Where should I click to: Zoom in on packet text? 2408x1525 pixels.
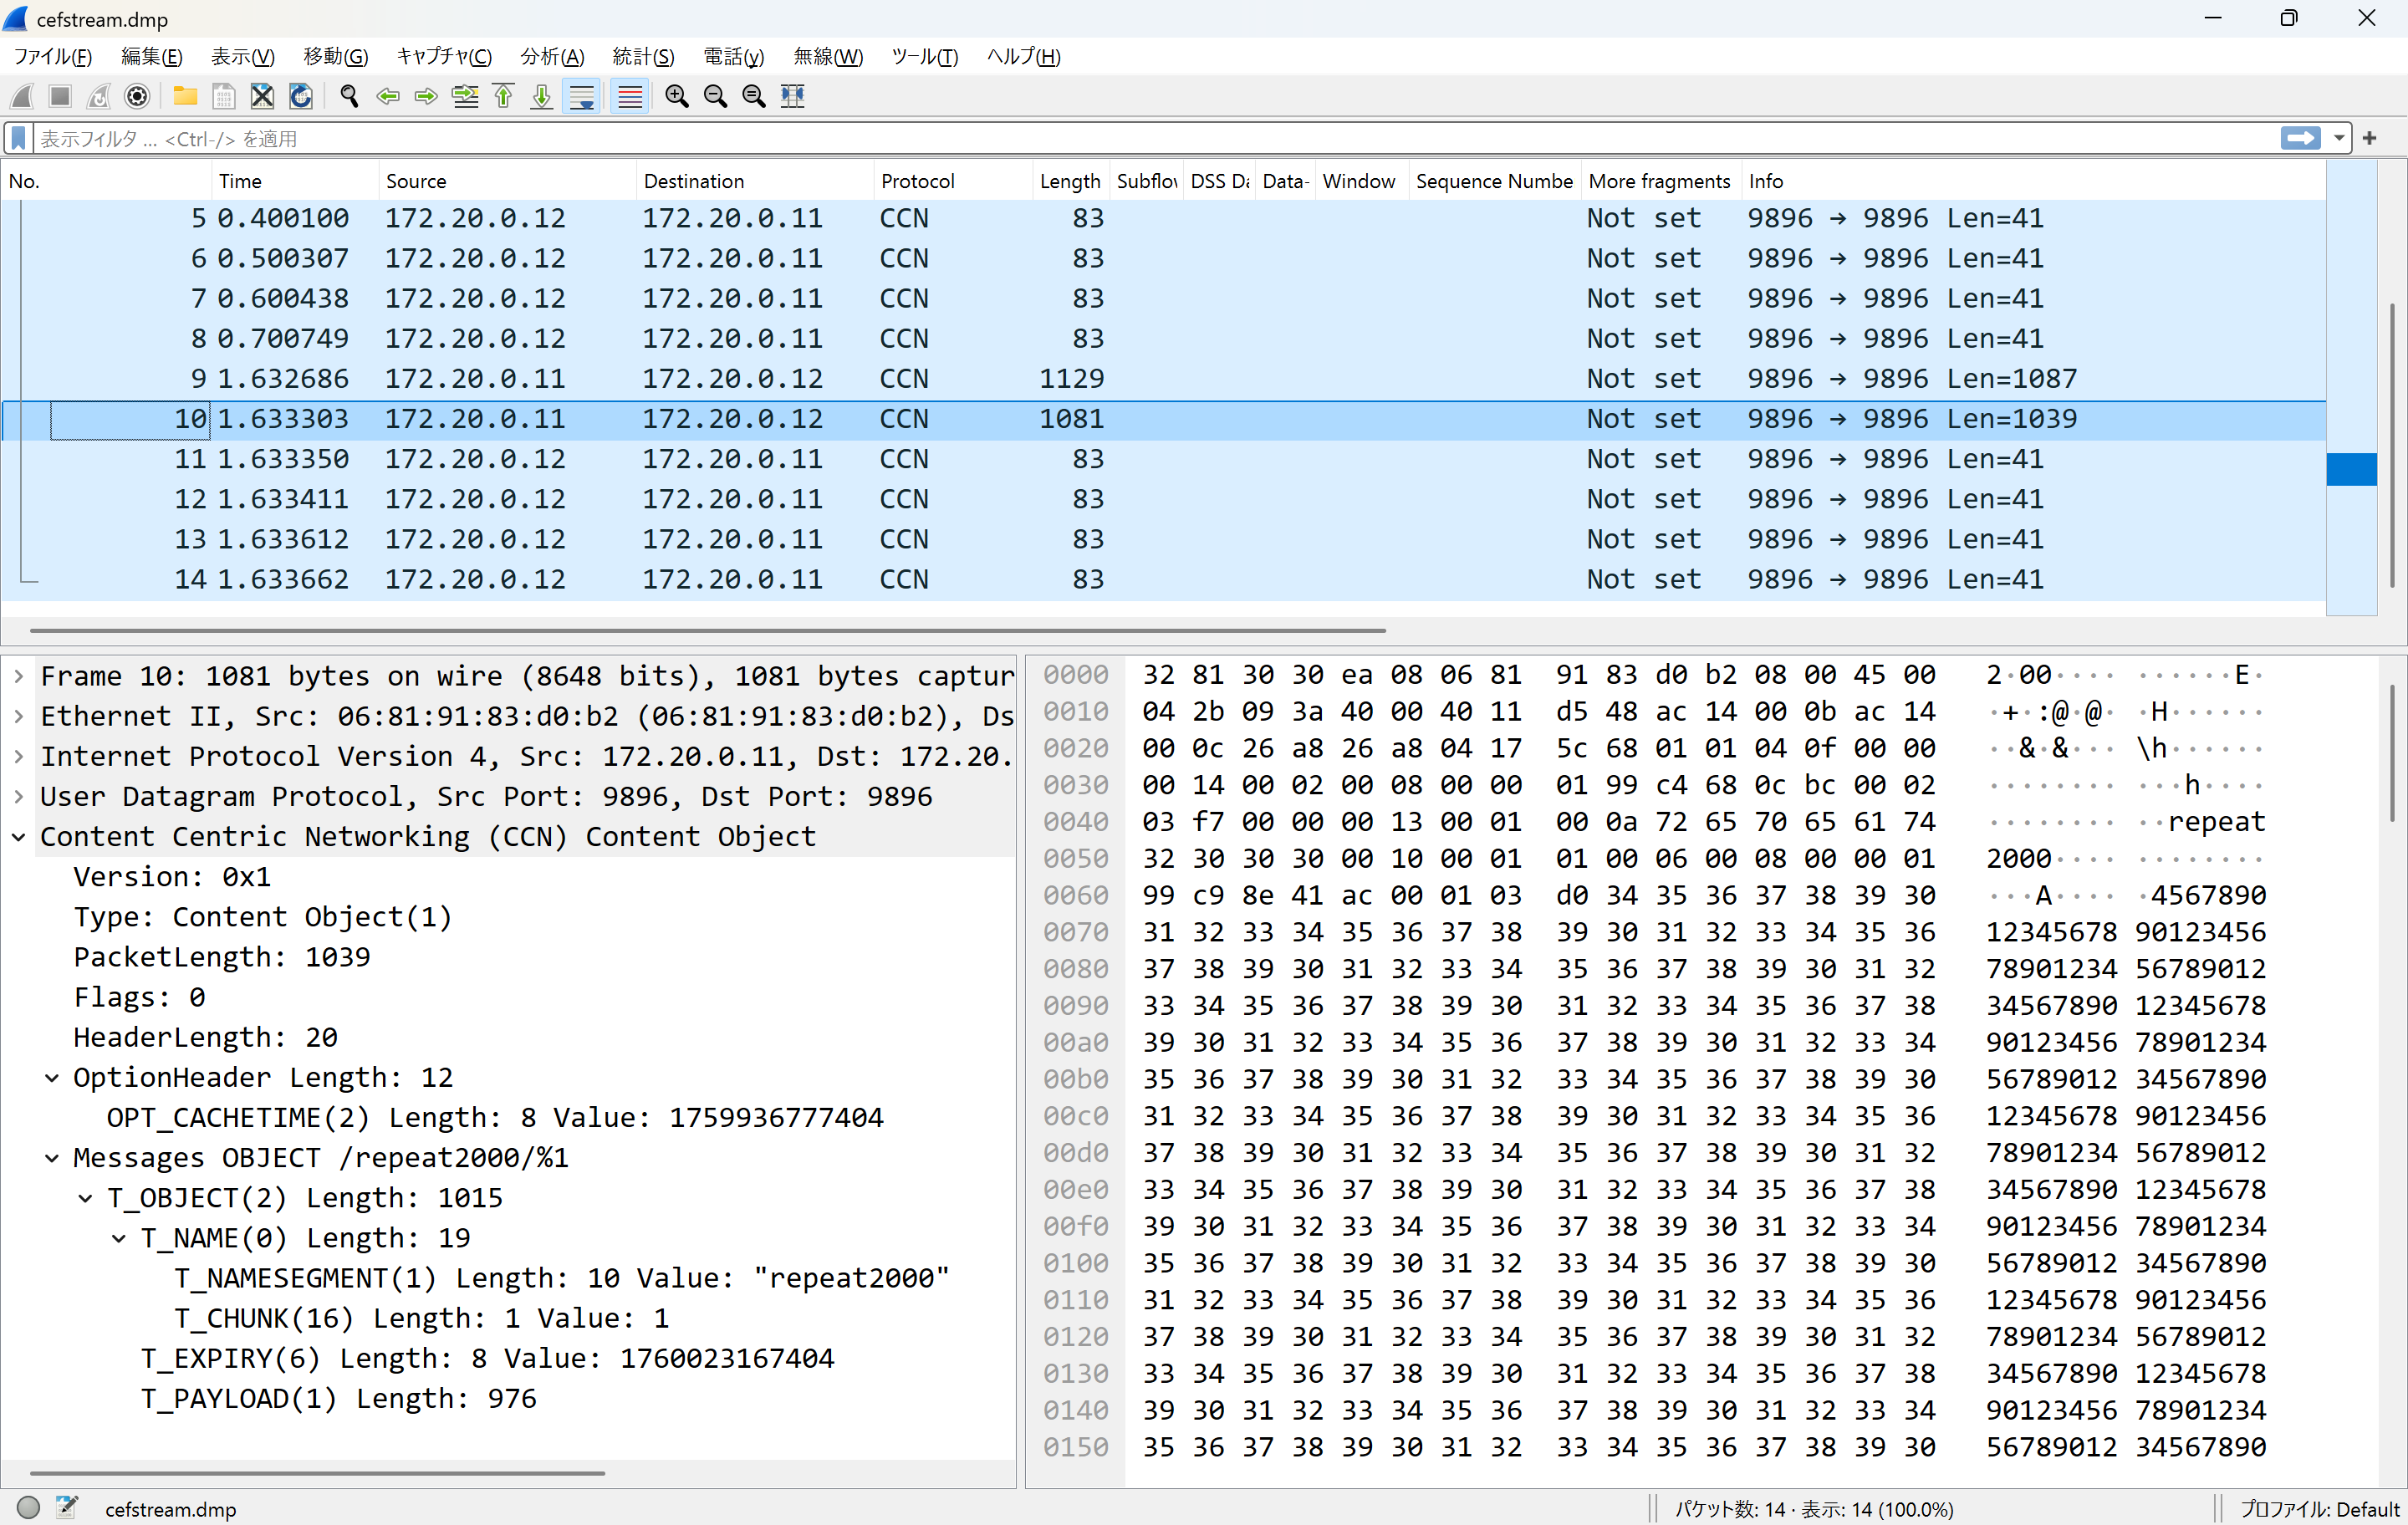677,96
